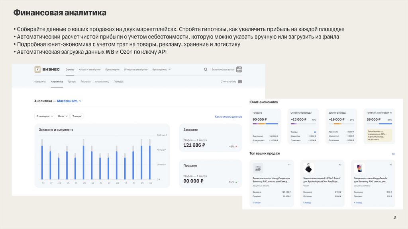The height and width of the screenshot is (229, 408).
Task: Click the briefcase account avatar icon
Action: tap(239, 69)
